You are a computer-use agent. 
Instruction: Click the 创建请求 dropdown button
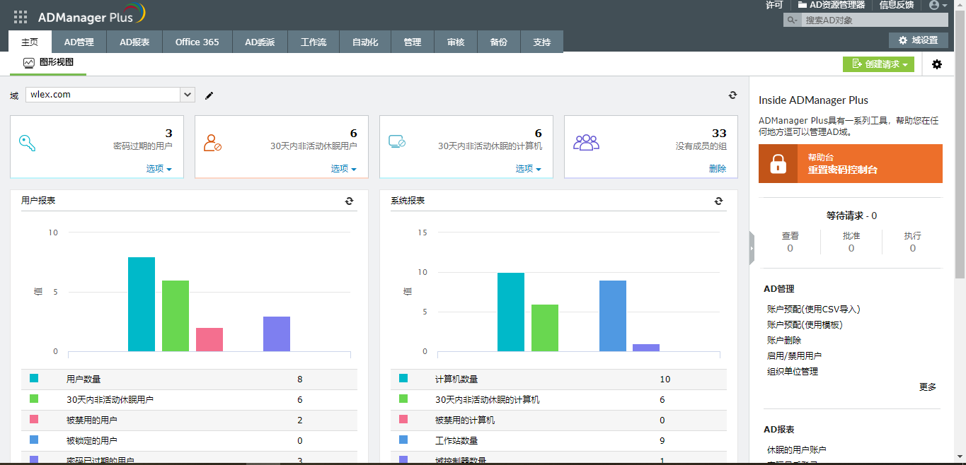coord(878,64)
